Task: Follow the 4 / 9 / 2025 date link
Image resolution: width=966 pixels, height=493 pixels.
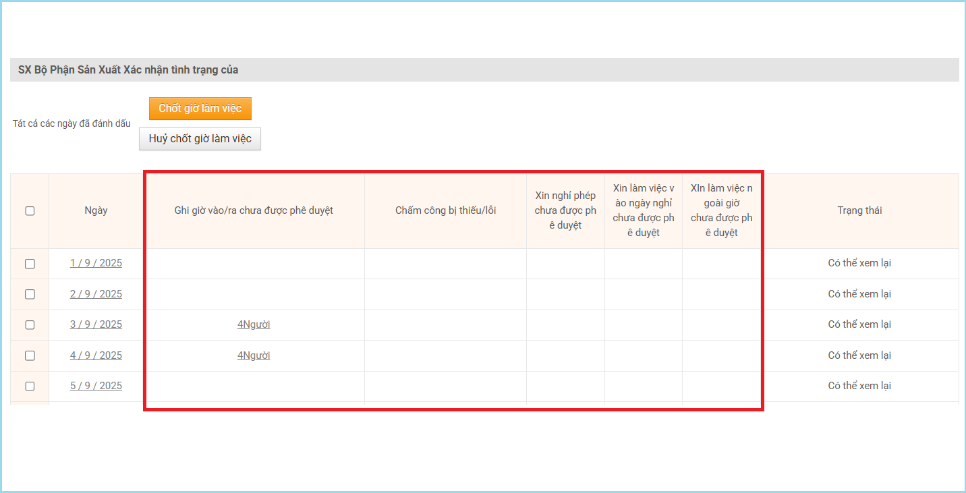Action: tap(96, 355)
